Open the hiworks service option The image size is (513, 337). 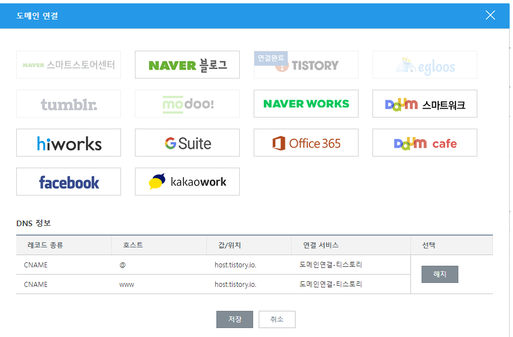(x=68, y=143)
